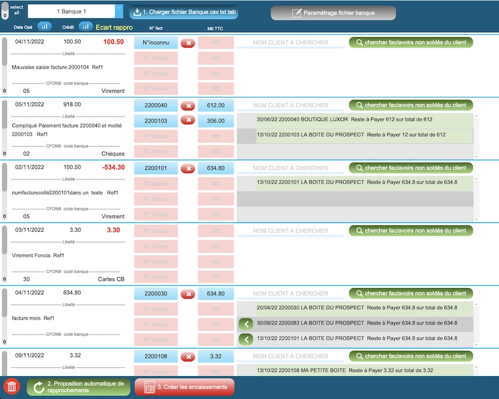The image size is (499, 399).
Task: Click écart value '-534.30'
Action: click(113, 167)
